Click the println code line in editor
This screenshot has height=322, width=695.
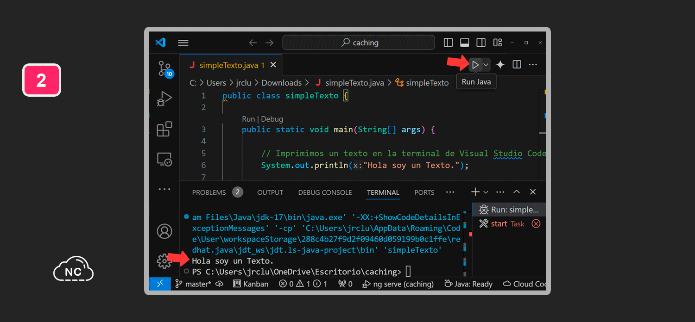coord(365,165)
